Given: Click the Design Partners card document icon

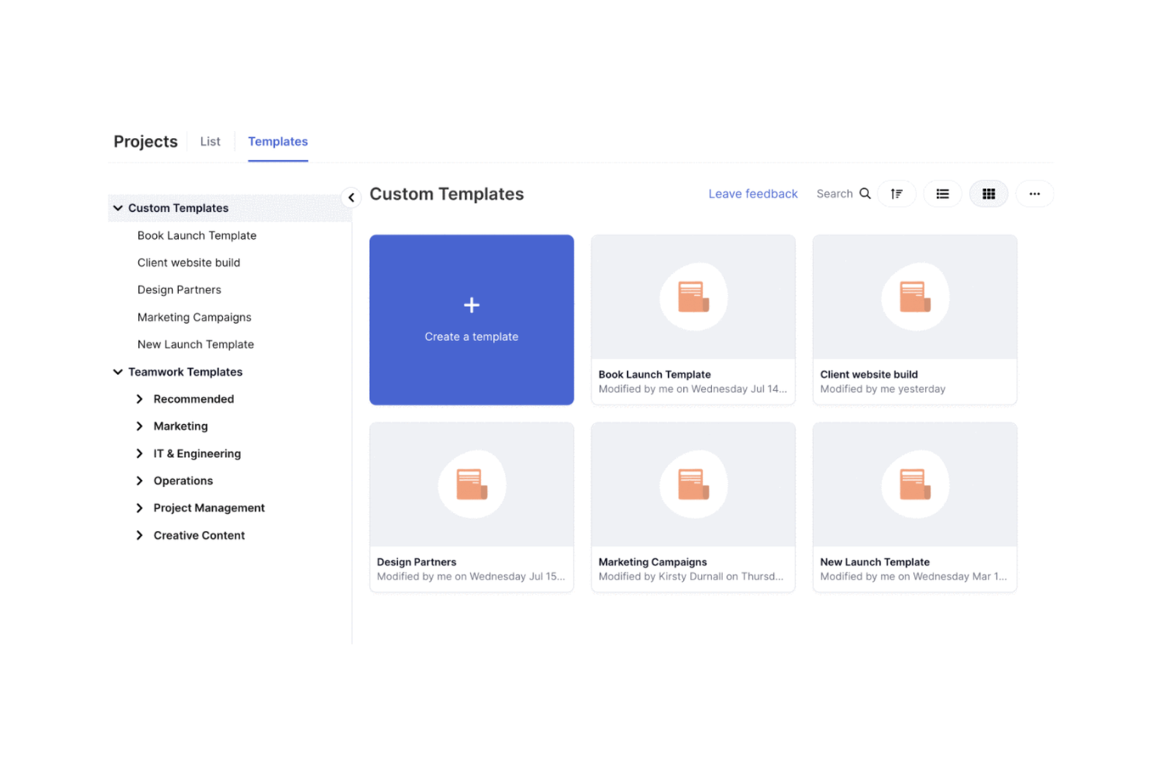Looking at the screenshot, I should click(472, 484).
